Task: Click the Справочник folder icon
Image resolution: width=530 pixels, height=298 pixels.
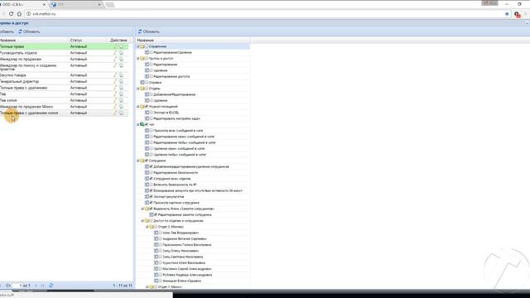Action: (x=142, y=46)
